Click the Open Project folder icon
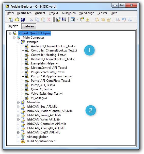 (x=17, y=20)
